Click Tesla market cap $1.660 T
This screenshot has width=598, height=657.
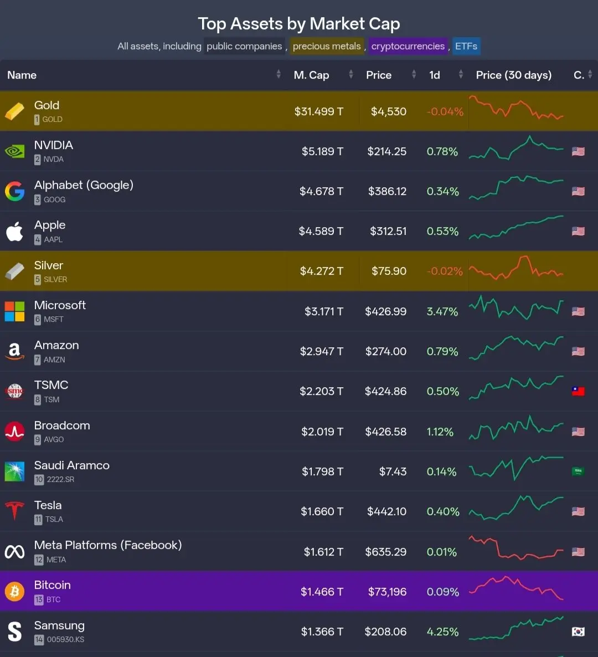pos(322,512)
